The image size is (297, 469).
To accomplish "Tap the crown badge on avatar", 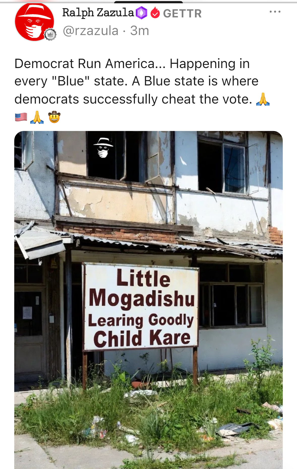I will point(50,35).
